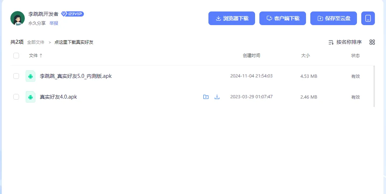The image size is (386, 194).
Task: Click the 4.53 MB size value
Action: 309,76
